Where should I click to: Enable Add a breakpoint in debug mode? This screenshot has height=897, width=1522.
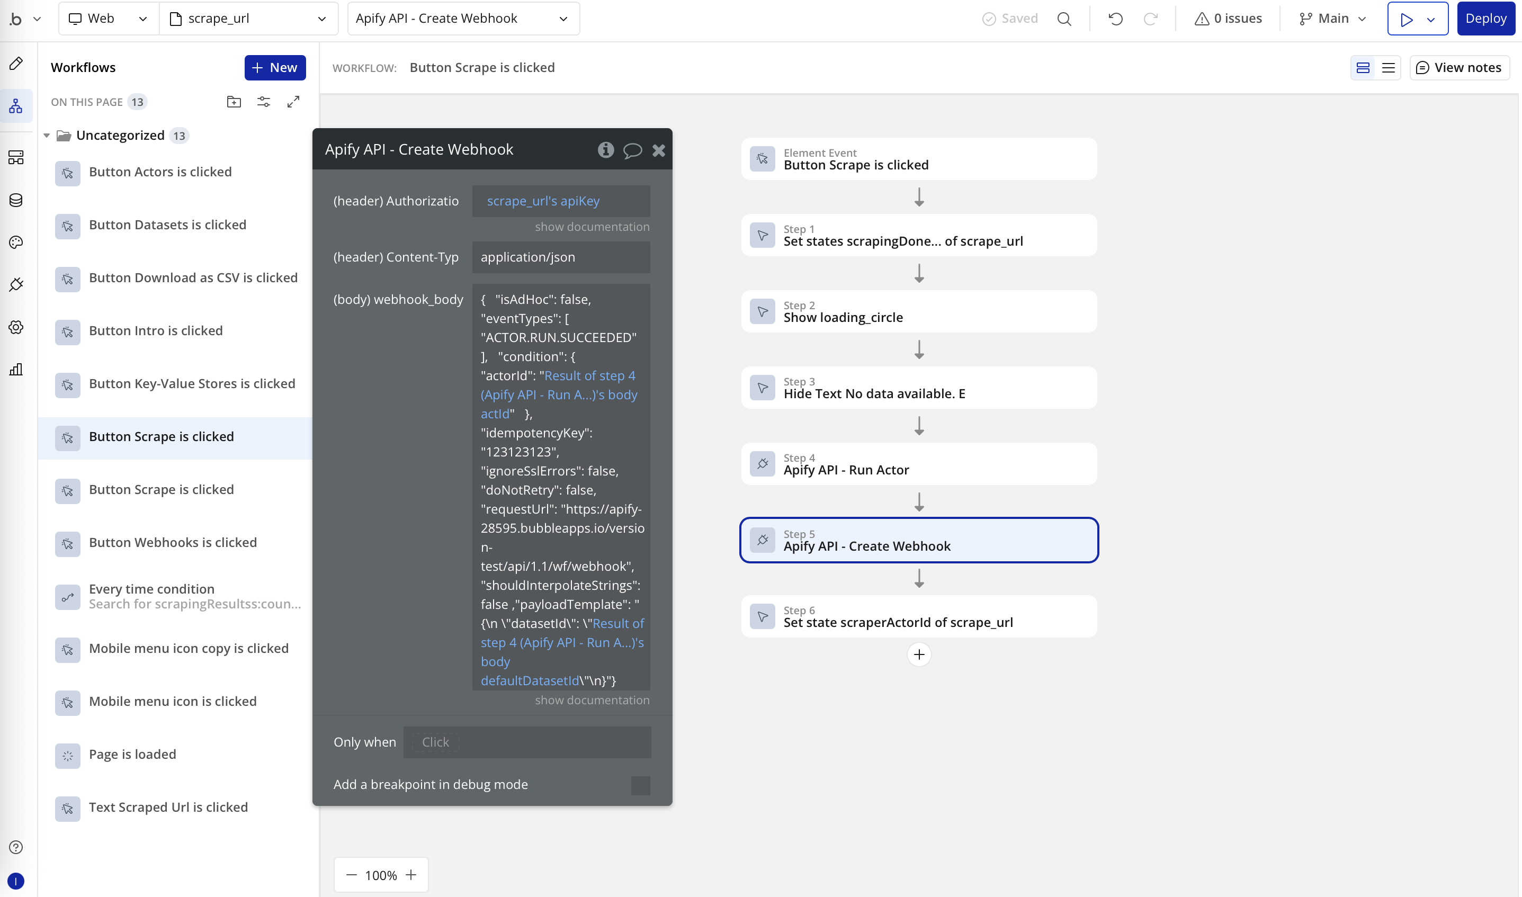point(640,785)
